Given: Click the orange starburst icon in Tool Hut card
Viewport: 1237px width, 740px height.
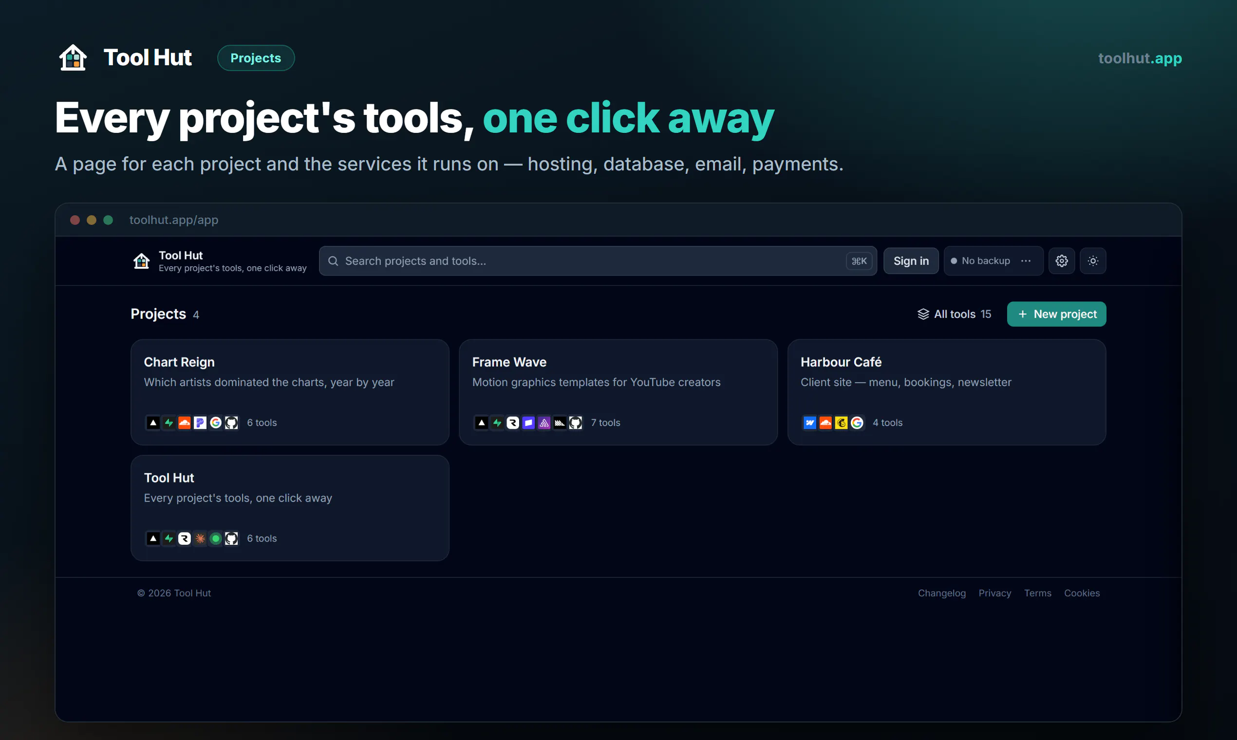Looking at the screenshot, I should (x=200, y=538).
